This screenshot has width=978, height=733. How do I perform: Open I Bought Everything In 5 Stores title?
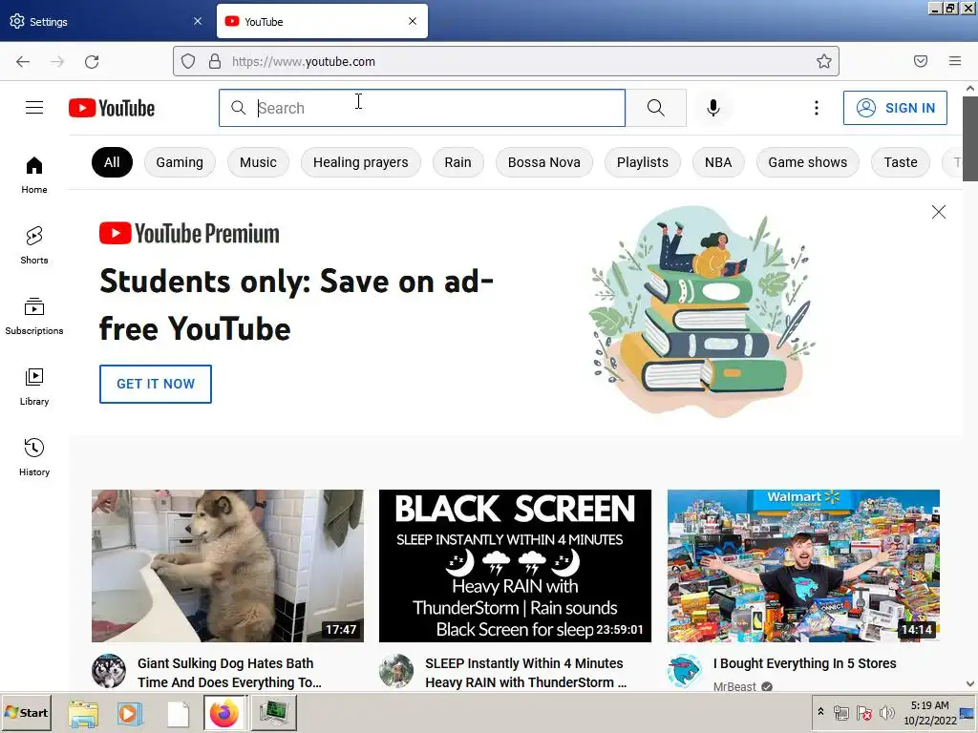pos(804,663)
